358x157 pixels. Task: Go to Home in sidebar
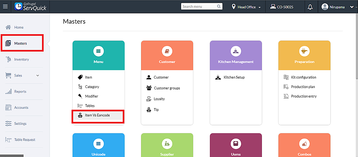click(19, 27)
